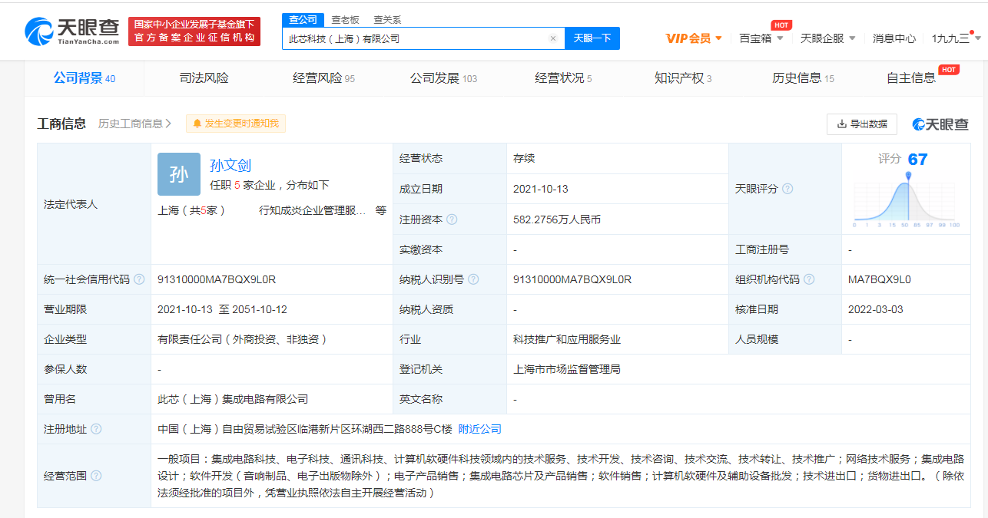Open 消息中心 message center
The width and height of the screenshot is (988, 518).
point(894,38)
